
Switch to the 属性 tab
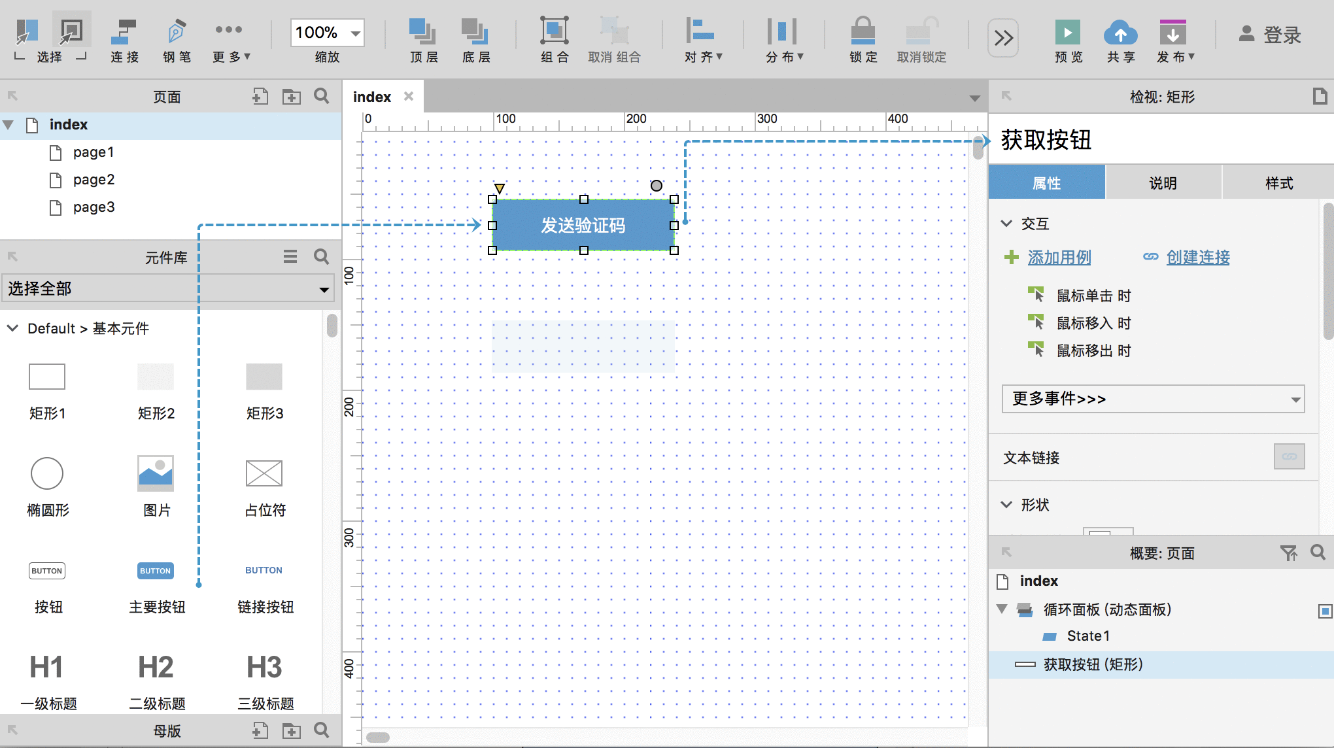(1046, 182)
